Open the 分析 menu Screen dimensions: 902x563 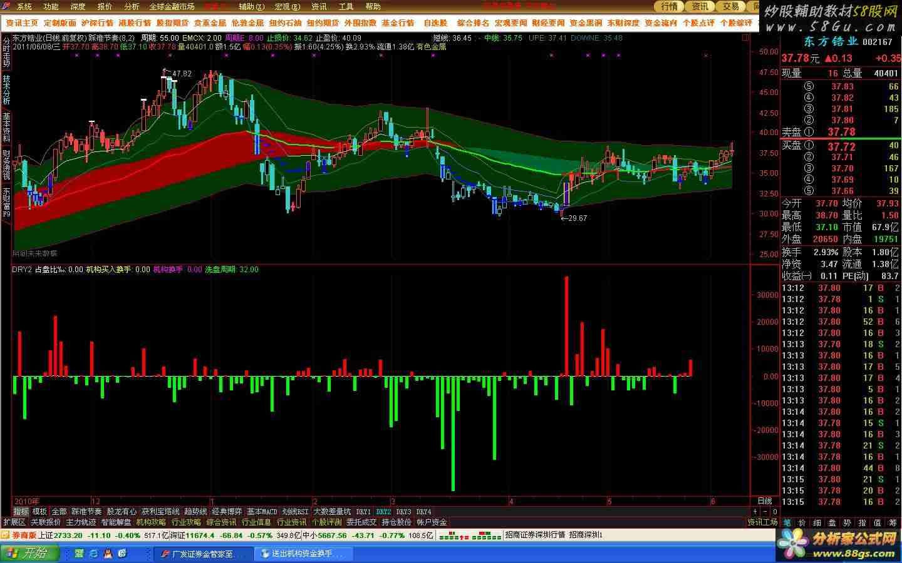pyautogui.click(x=132, y=6)
